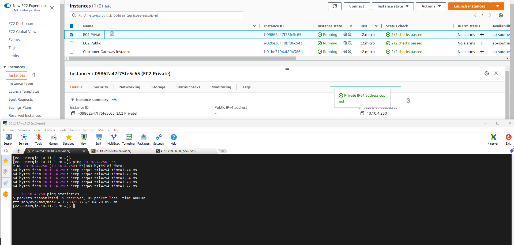Click MobaXterm Exit power icon
Viewport: 514px width, 245px height.
point(508,139)
